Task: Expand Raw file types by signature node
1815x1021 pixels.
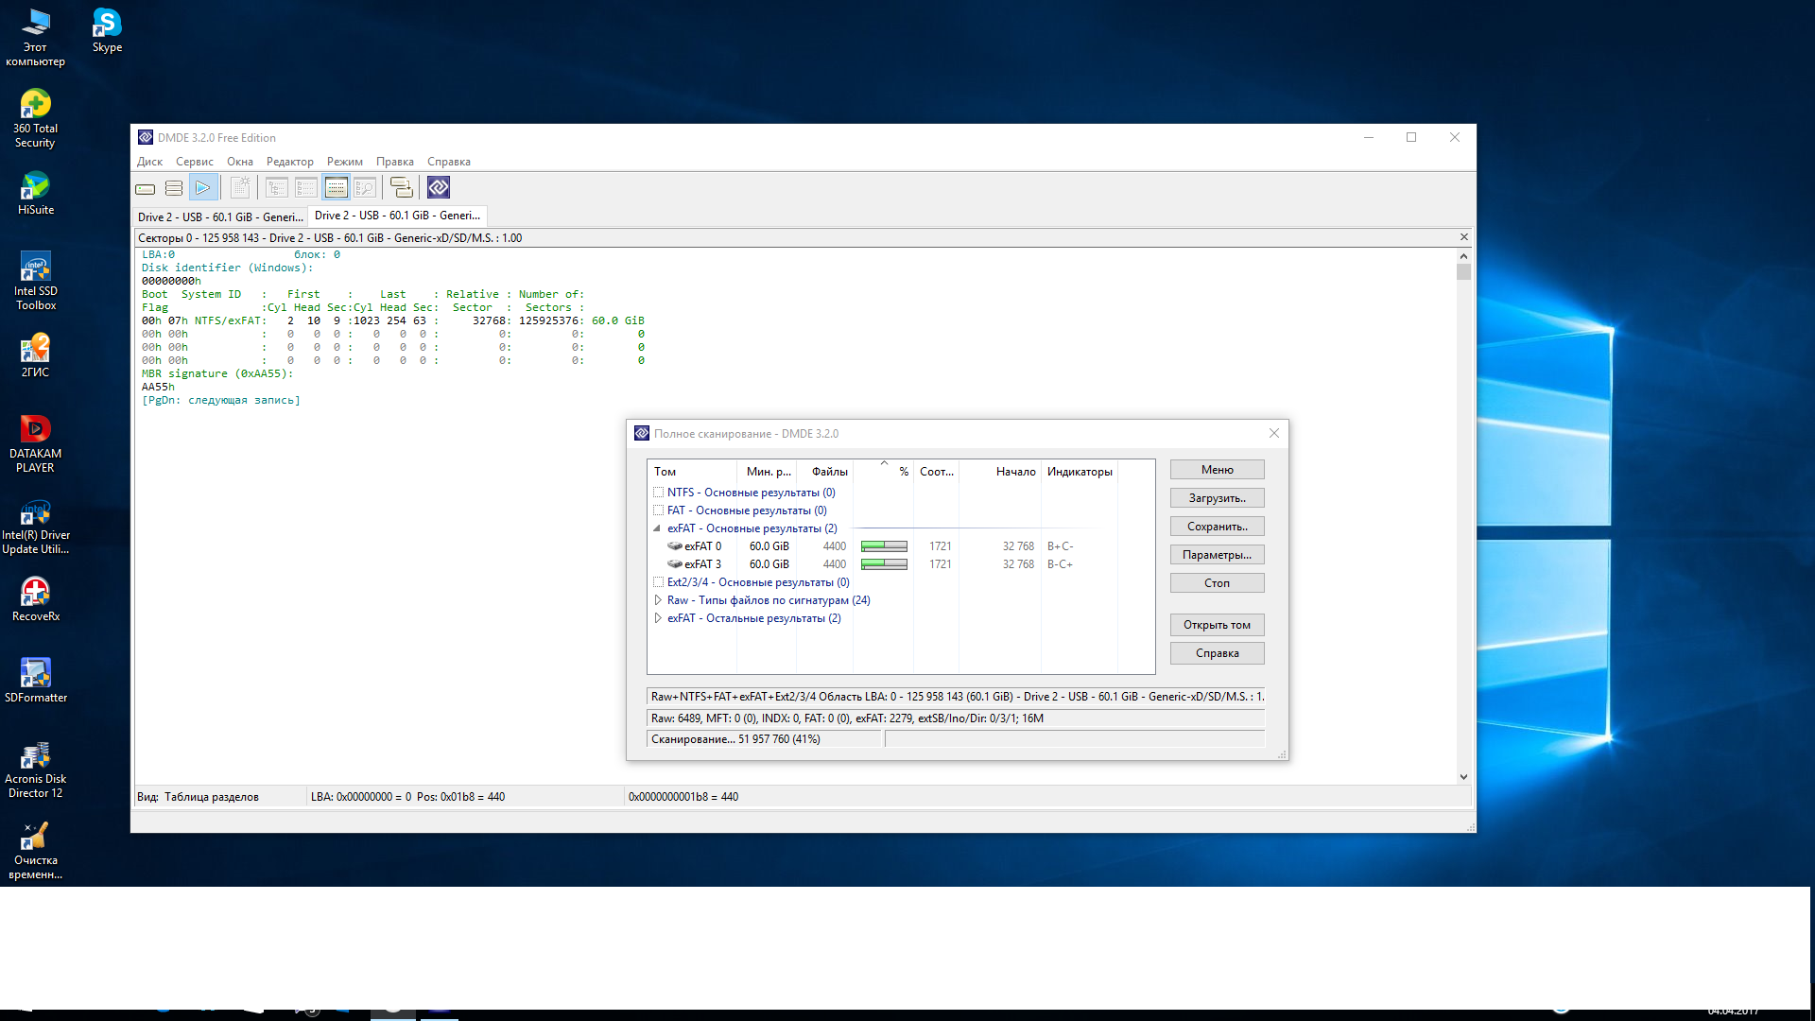Action: click(x=657, y=600)
